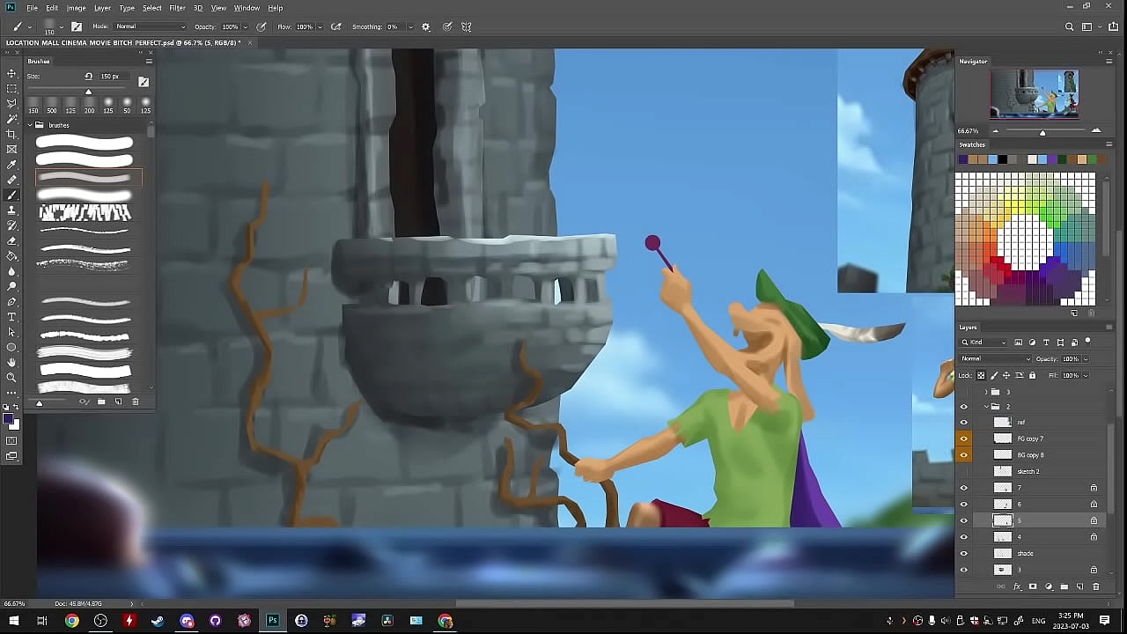The height and width of the screenshot is (634, 1127).
Task: Delete layer using Layers panel trash icon
Action: pos(1095,586)
